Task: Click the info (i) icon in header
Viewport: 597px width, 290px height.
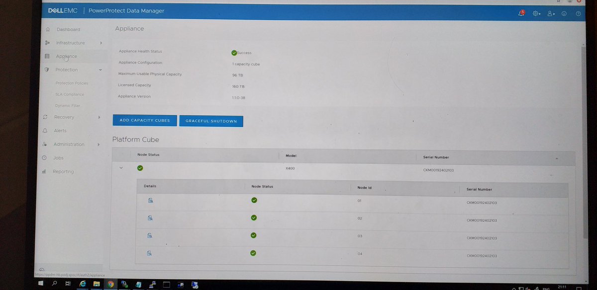Action: [x=564, y=13]
